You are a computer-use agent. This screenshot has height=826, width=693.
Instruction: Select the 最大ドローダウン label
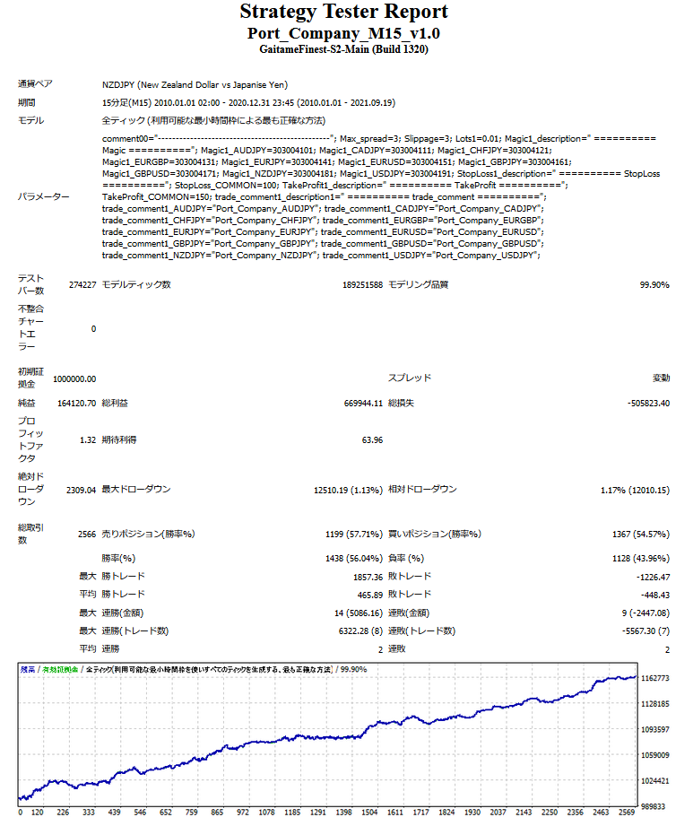pos(136,490)
